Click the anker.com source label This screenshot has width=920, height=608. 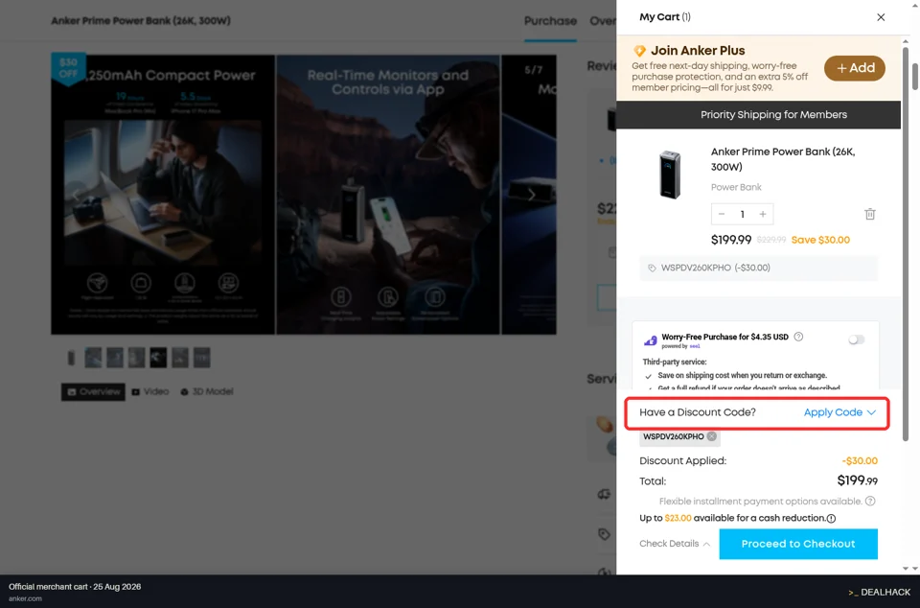point(25,598)
